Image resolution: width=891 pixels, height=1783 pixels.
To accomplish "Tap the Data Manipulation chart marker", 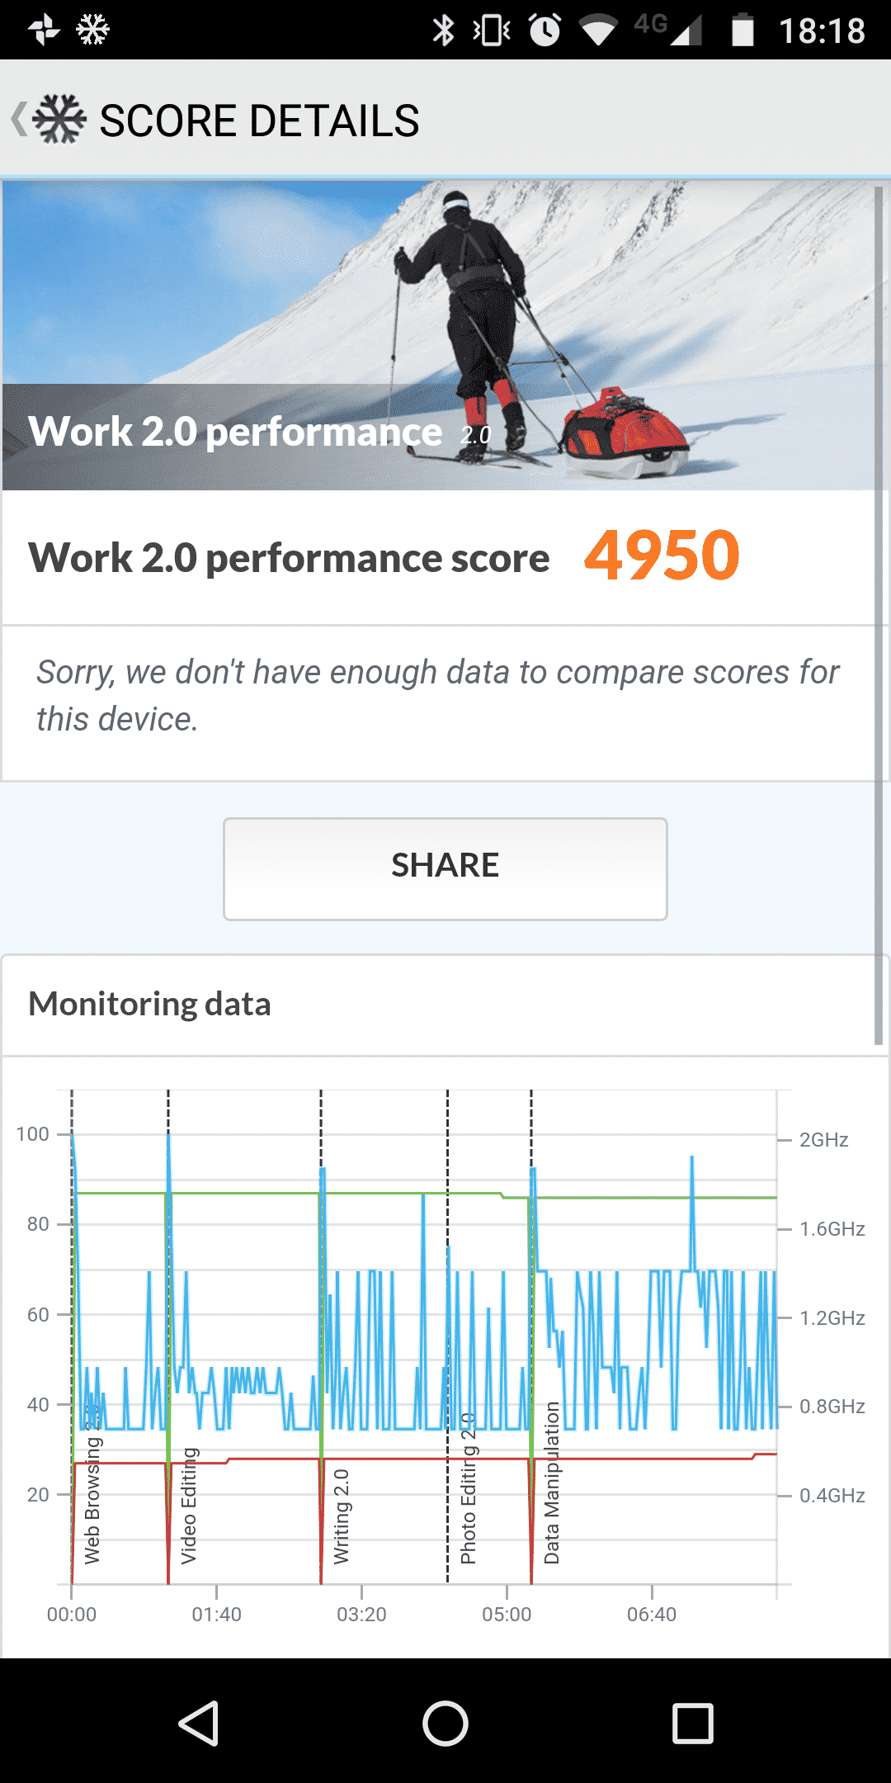I will [552, 1483].
